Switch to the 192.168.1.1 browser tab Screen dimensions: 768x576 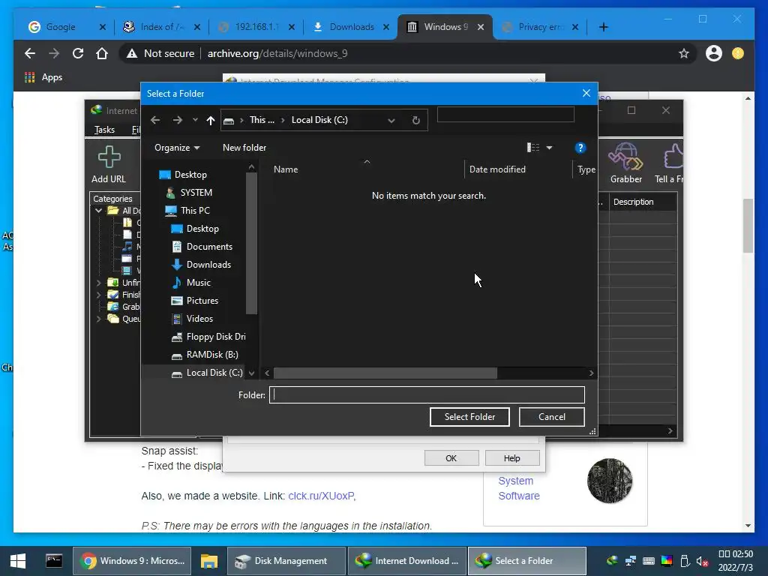pos(256,27)
